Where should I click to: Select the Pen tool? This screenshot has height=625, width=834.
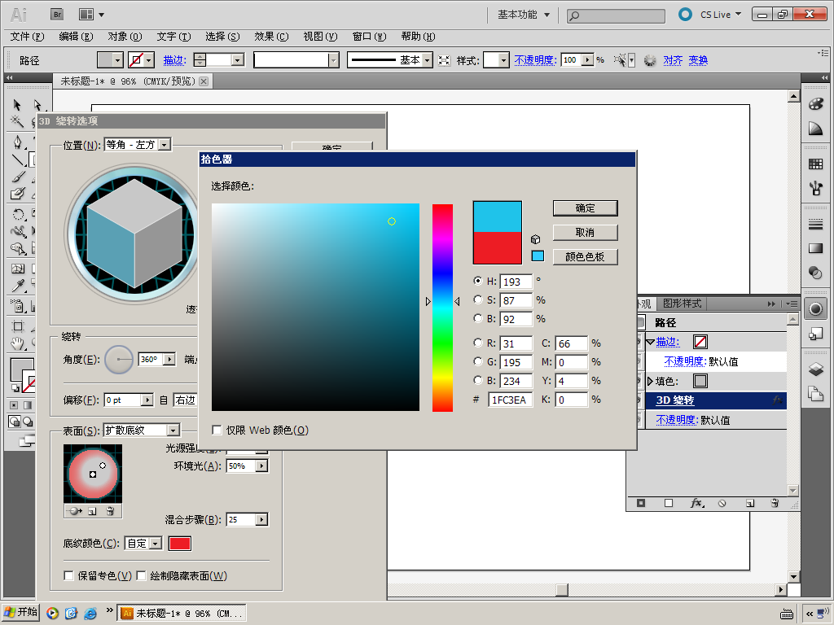[17, 142]
